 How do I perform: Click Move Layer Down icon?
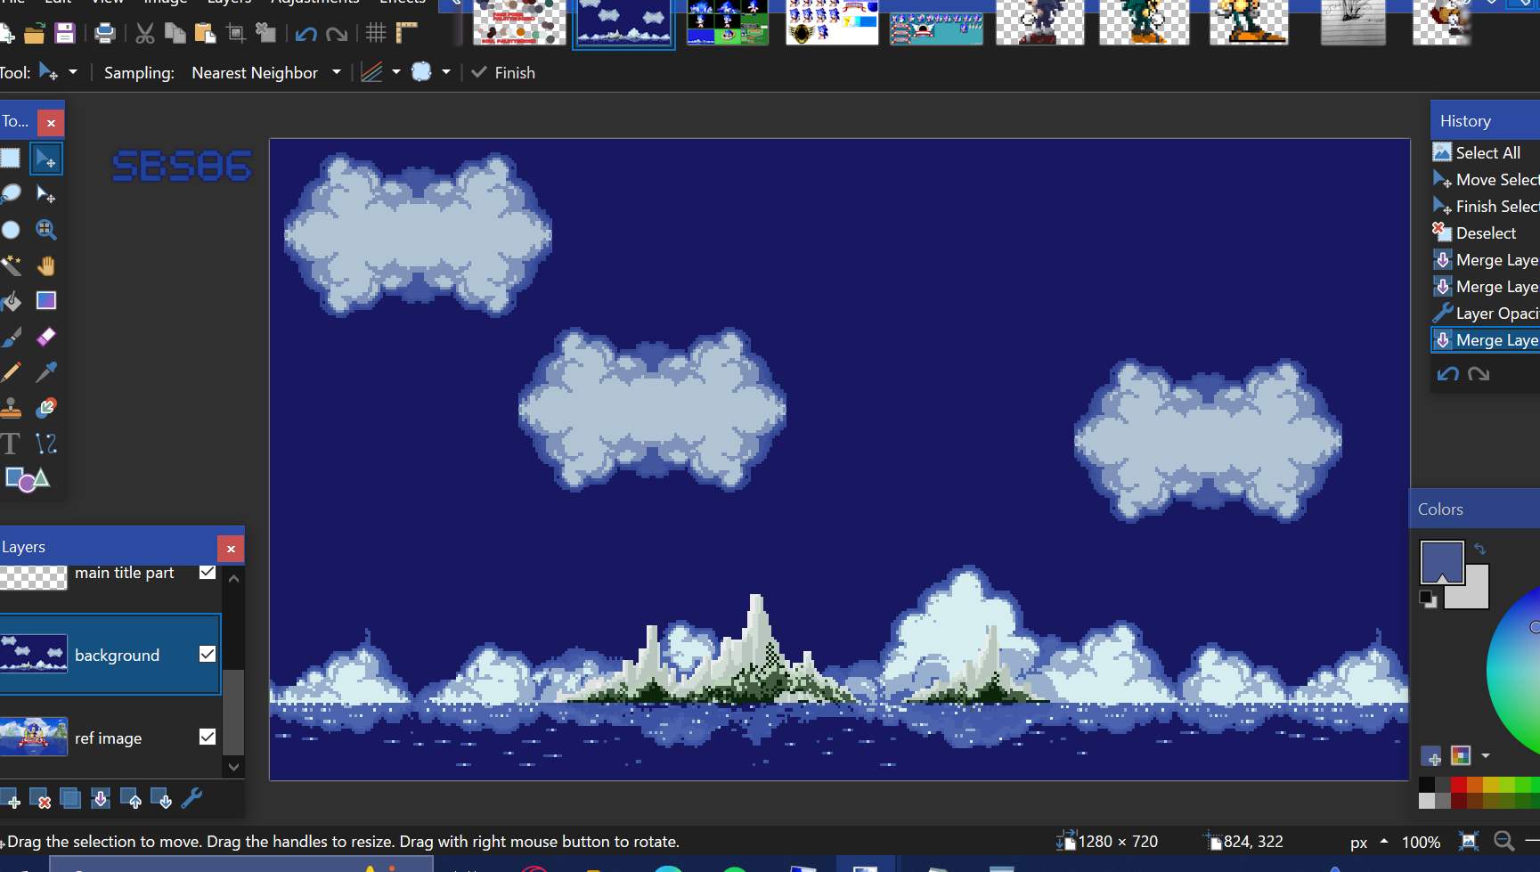point(161,799)
